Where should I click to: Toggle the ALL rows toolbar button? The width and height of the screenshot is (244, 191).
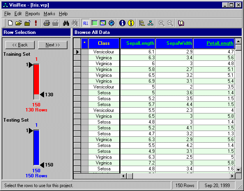pyautogui.click(x=86, y=23)
